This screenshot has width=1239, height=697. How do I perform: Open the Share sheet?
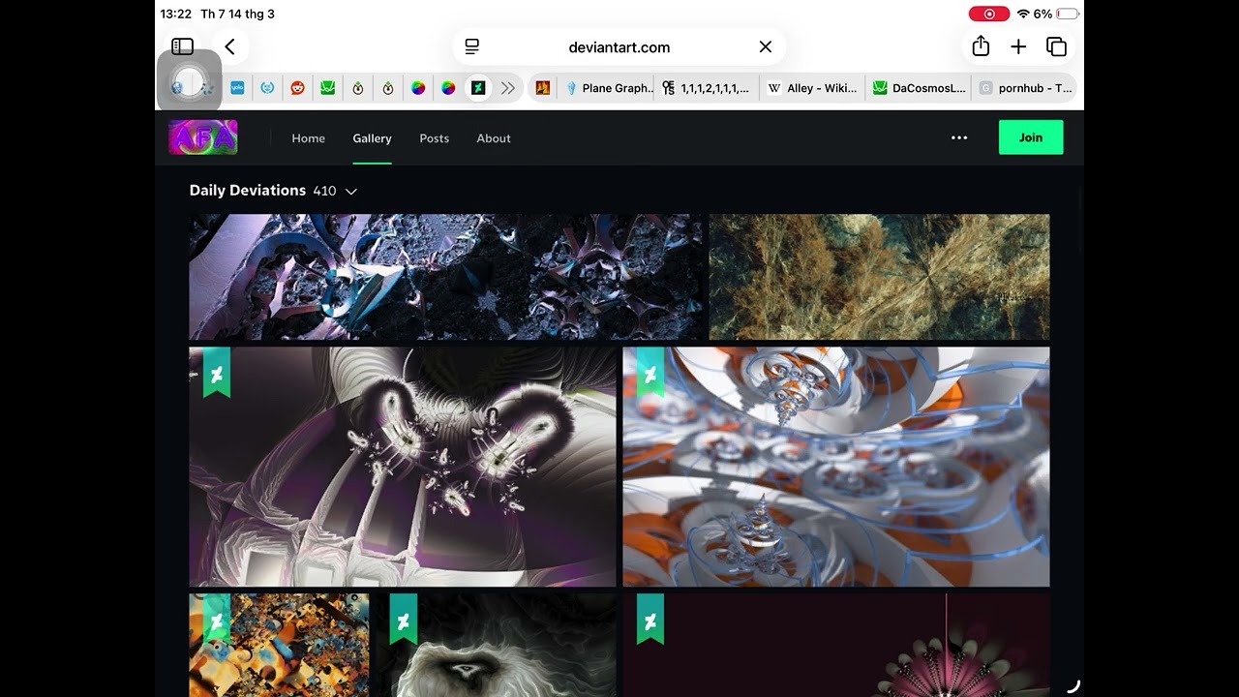(981, 45)
